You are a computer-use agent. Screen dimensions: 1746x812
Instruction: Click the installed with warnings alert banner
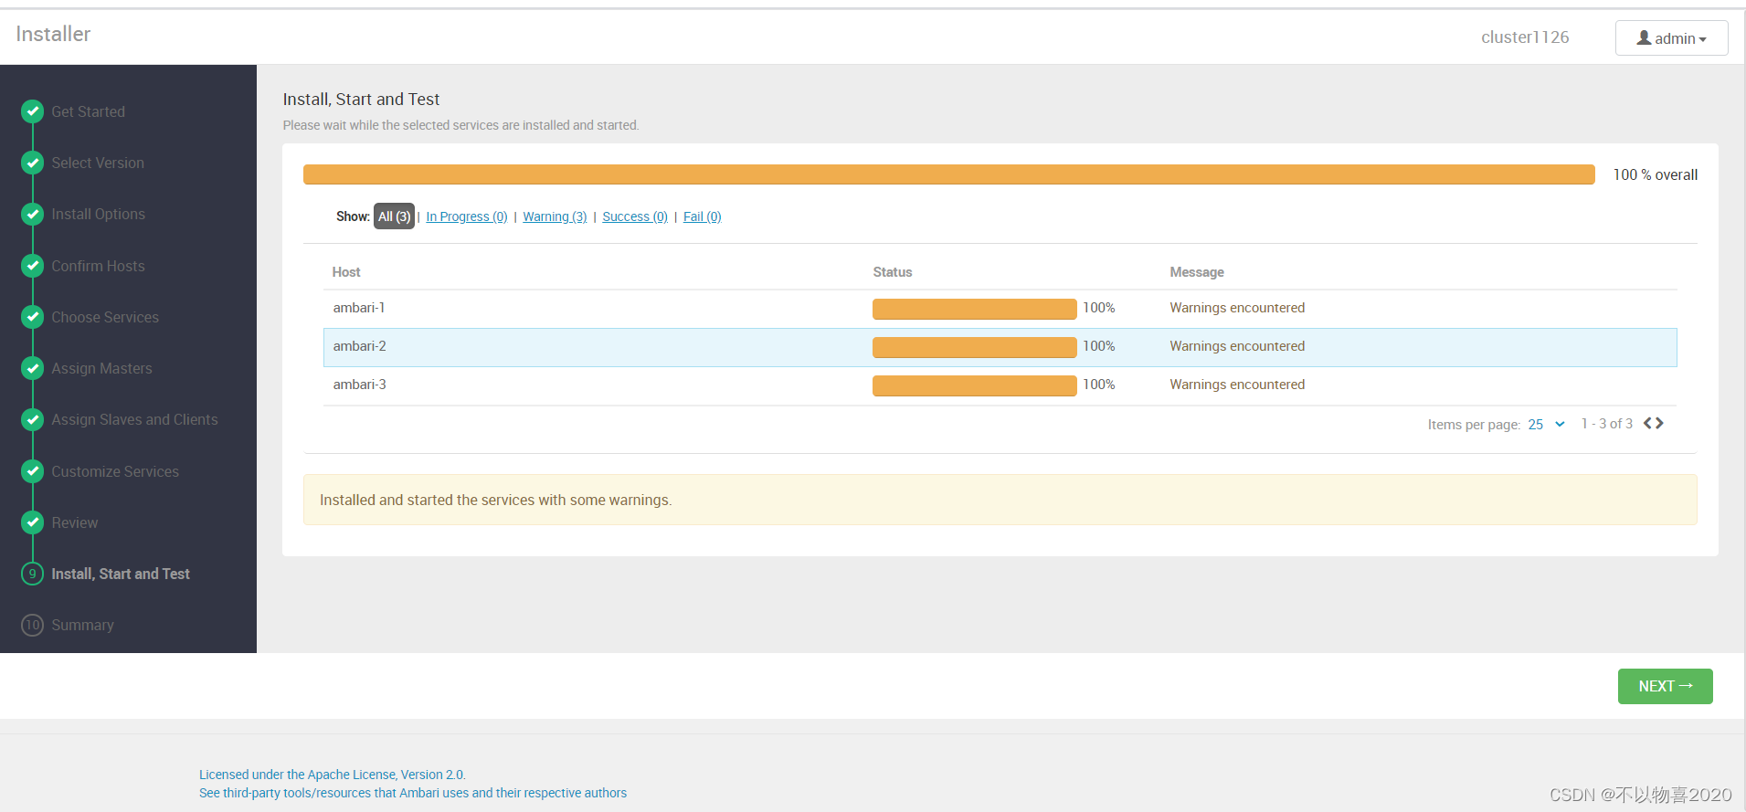coord(1000,500)
